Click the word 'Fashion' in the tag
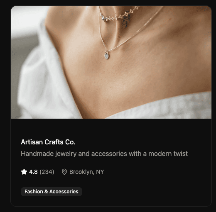The width and height of the screenshot is (216, 212). click(34, 192)
